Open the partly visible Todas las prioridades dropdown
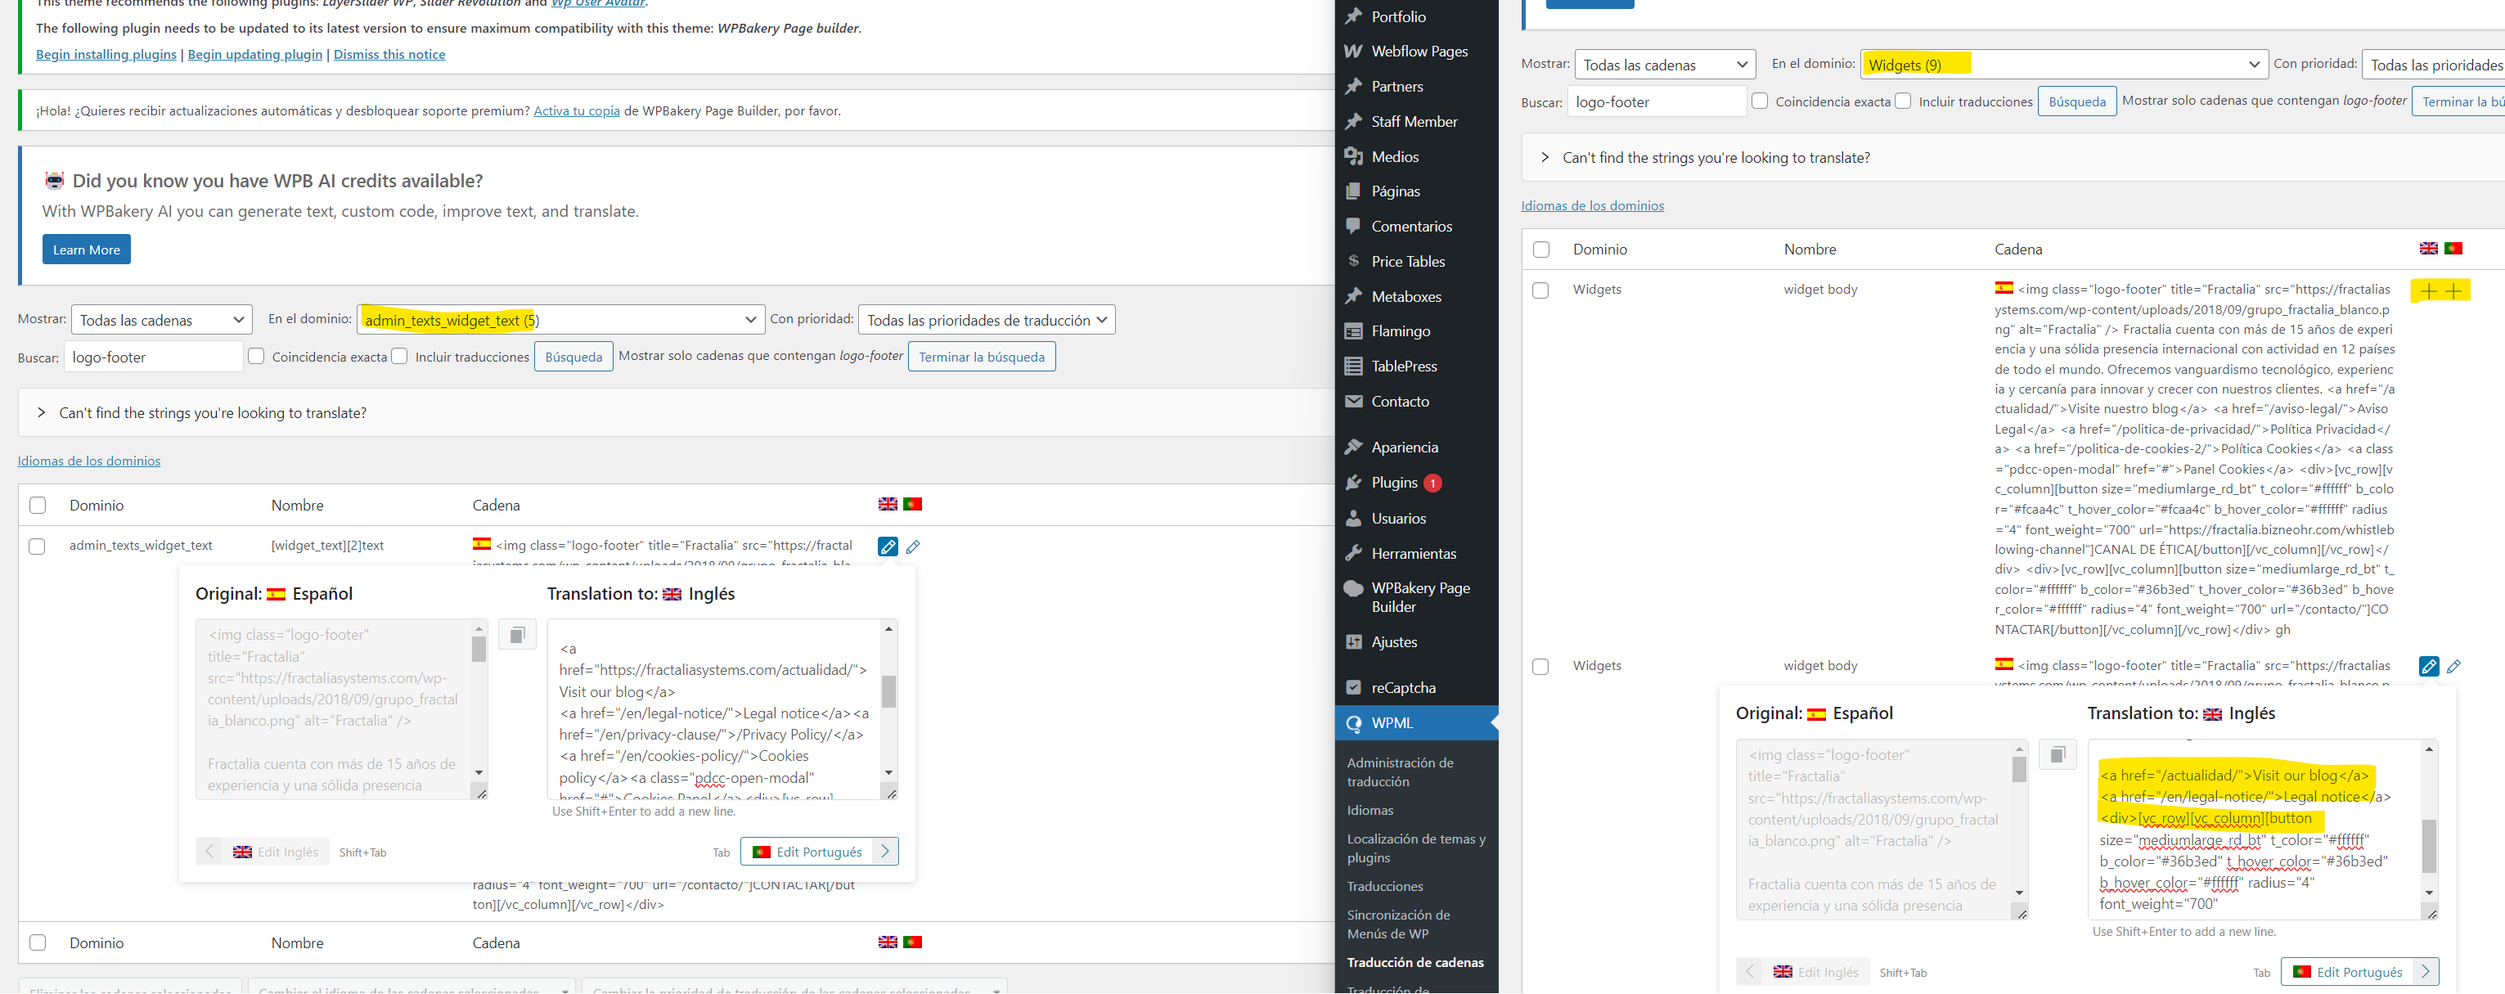Screen dimensions: 2505x994 click(2433, 64)
